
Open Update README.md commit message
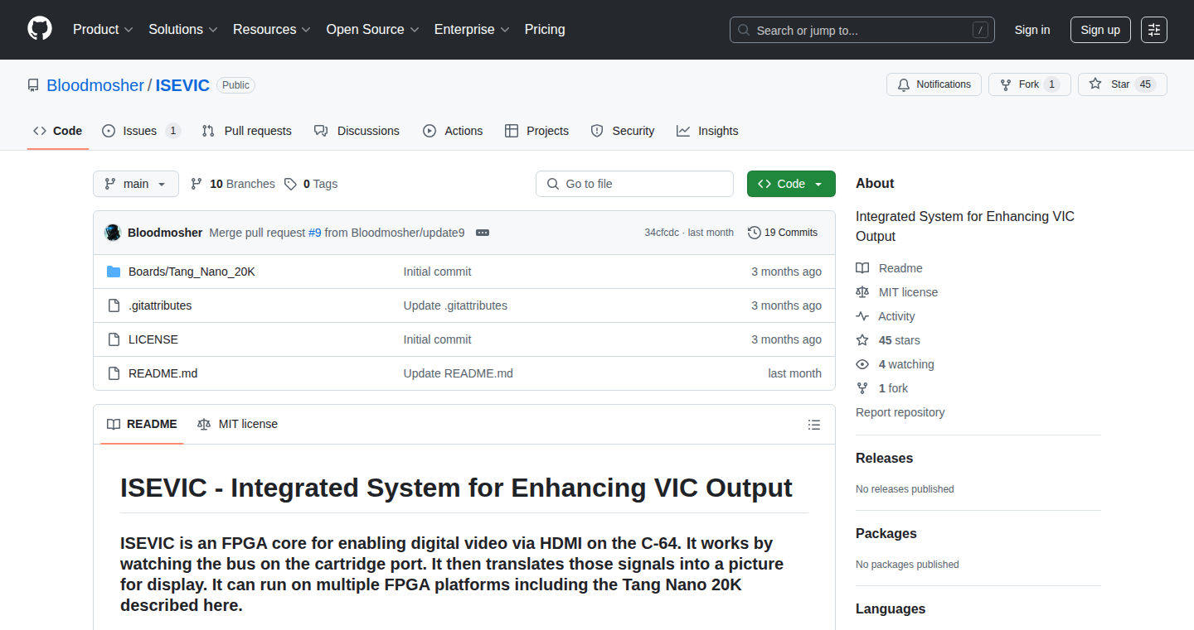(x=459, y=373)
